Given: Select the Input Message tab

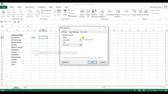Looking at the screenshot, I should pyautogui.click(x=74, y=32).
